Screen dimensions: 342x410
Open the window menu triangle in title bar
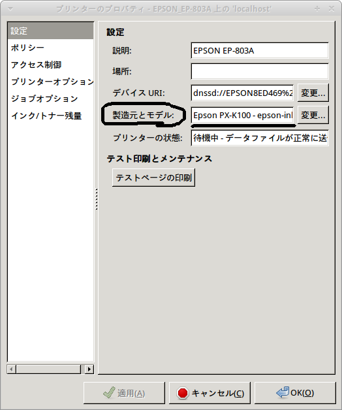point(10,9)
